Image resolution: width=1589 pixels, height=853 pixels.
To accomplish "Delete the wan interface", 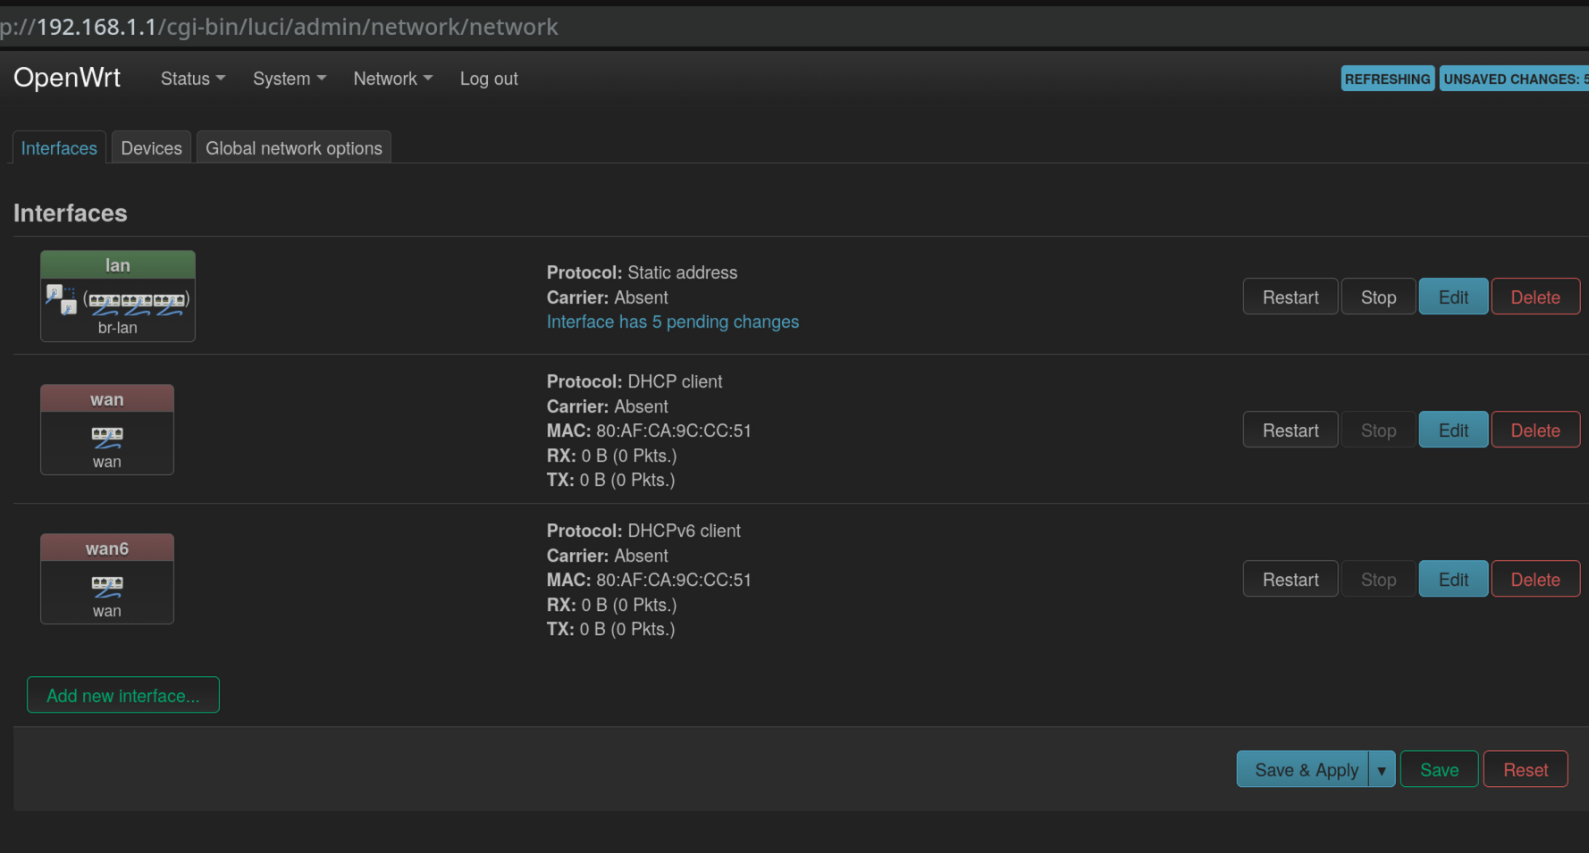I will pyautogui.click(x=1535, y=431).
